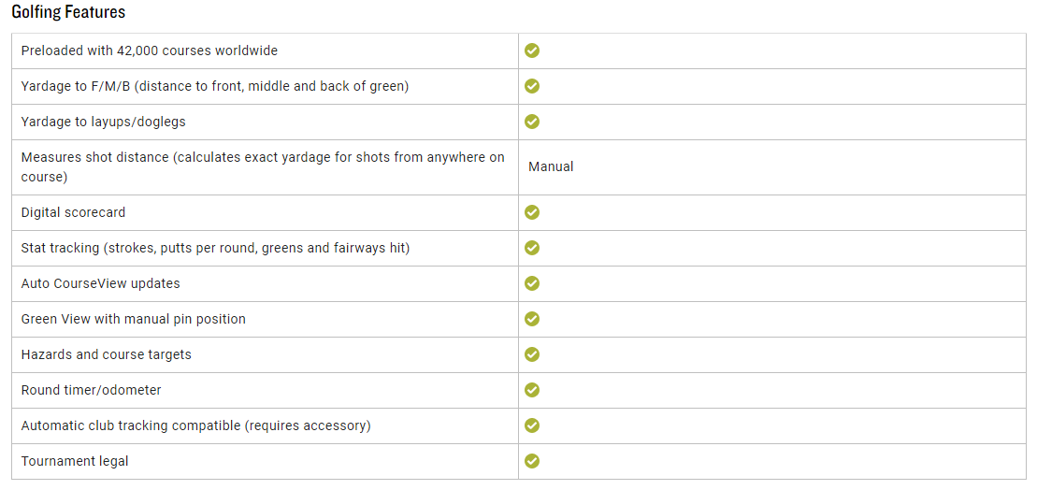Click the Digital scorecard label
The height and width of the screenshot is (490, 1037).
[x=73, y=212]
